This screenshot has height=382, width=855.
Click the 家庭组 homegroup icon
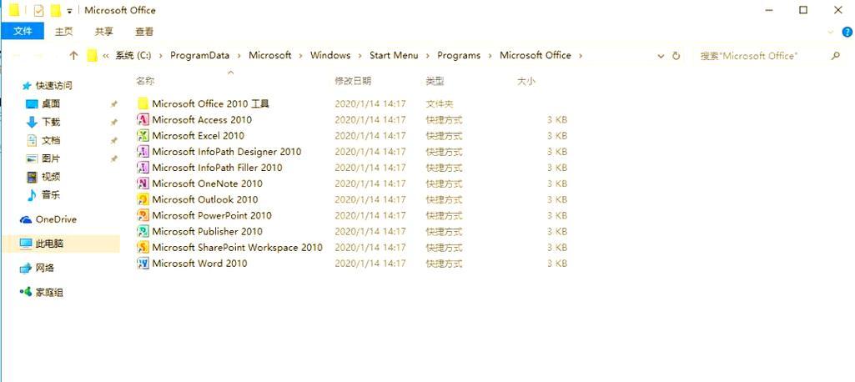coord(26,292)
